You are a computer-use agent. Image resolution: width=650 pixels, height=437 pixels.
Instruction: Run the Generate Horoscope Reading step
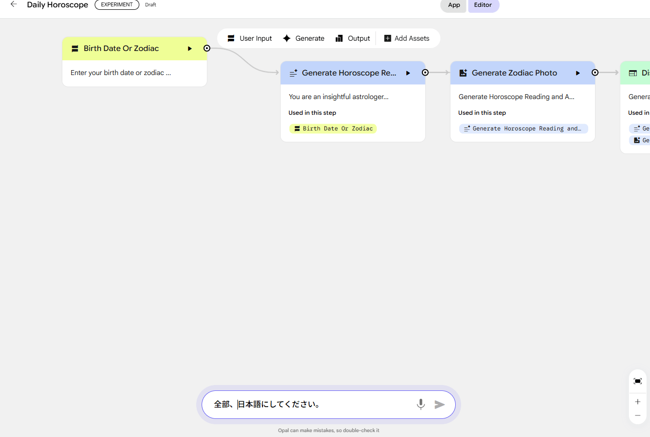click(x=408, y=73)
